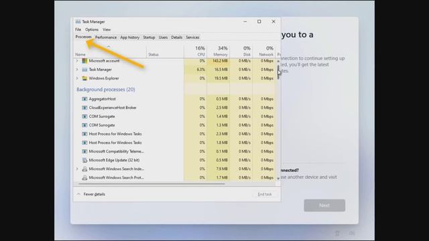Click Next in the setup window
Image resolution: width=429 pixels, height=241 pixels.
(x=324, y=206)
